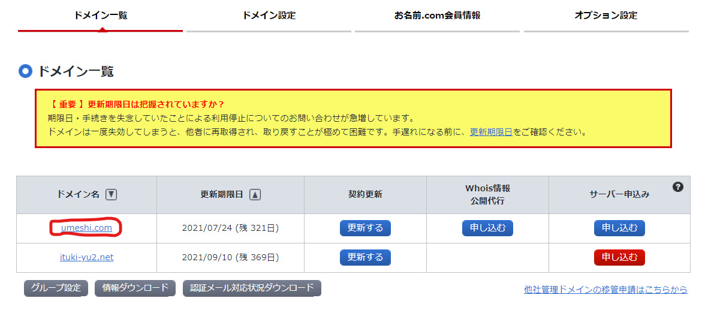Click red 申し込む button for ituki-yu2.net
The height and width of the screenshot is (313, 711).
tap(619, 257)
